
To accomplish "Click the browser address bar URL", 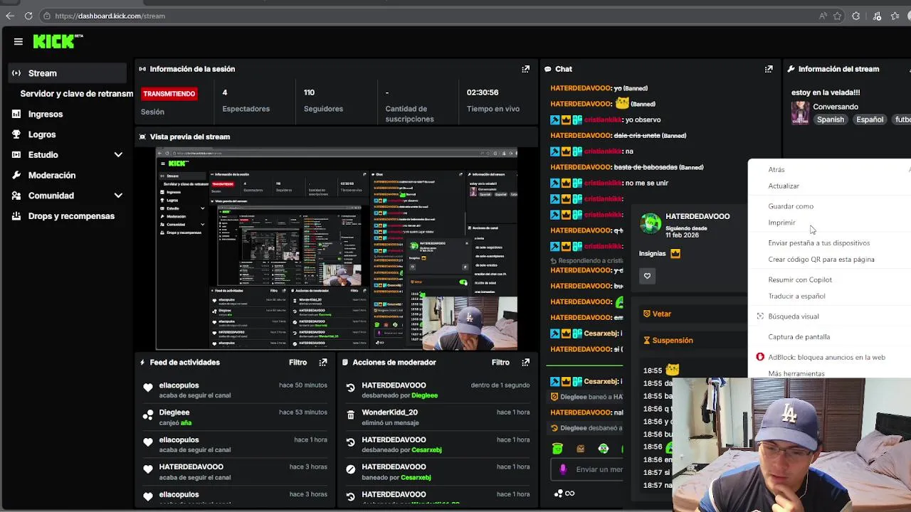I will [110, 16].
